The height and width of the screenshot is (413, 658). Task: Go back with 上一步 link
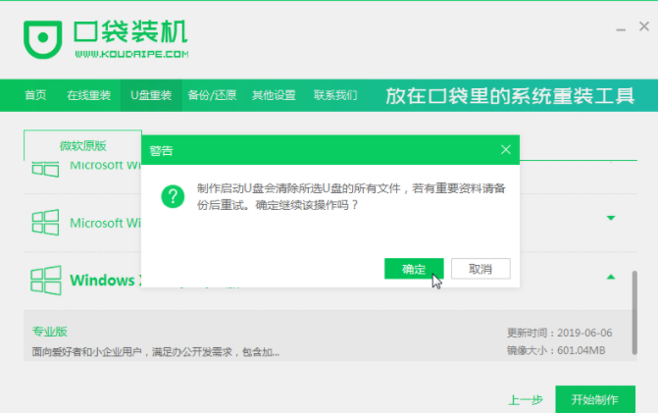tap(526, 399)
